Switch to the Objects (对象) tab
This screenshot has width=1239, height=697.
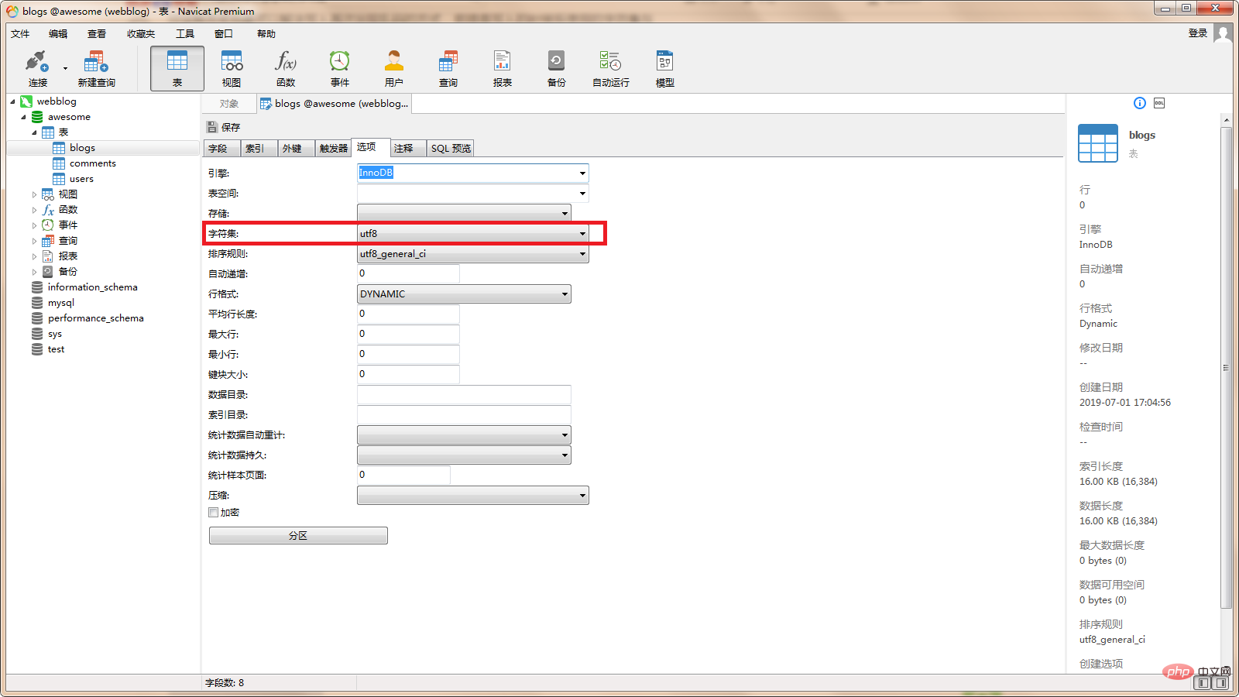[x=228, y=104]
